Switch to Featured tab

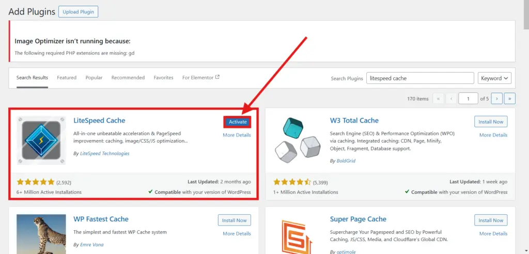point(67,78)
